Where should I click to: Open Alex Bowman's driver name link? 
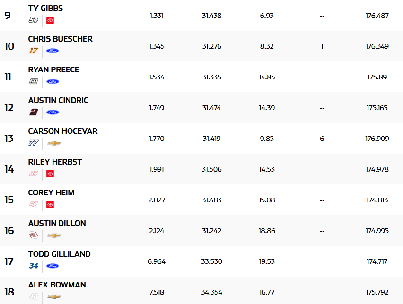tap(57, 285)
